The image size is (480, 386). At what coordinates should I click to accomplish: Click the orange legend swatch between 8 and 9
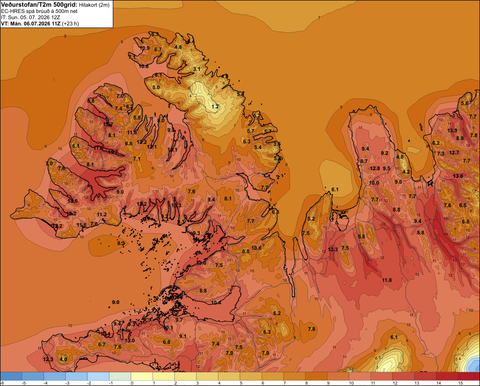(316, 376)
